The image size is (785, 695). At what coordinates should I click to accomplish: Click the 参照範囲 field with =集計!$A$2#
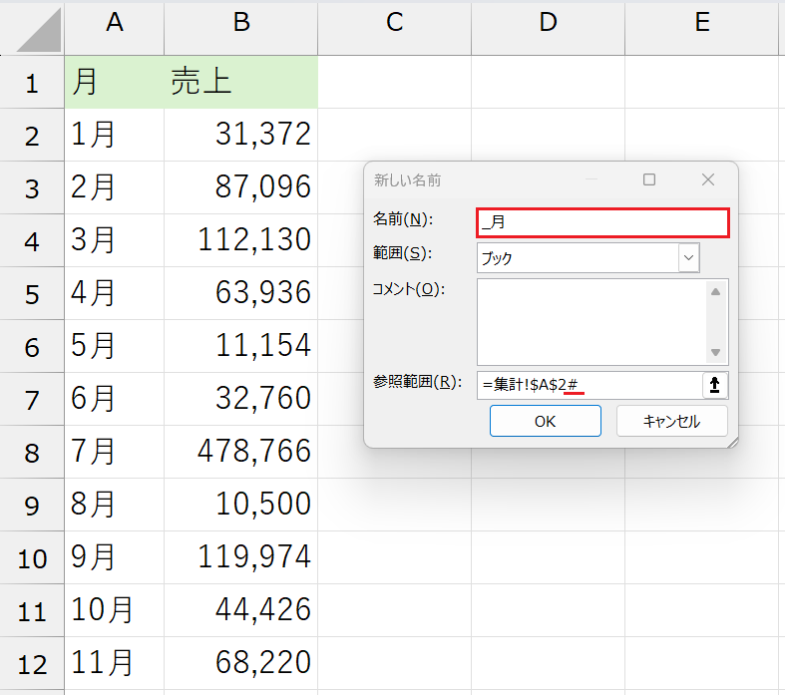pyautogui.click(x=589, y=385)
